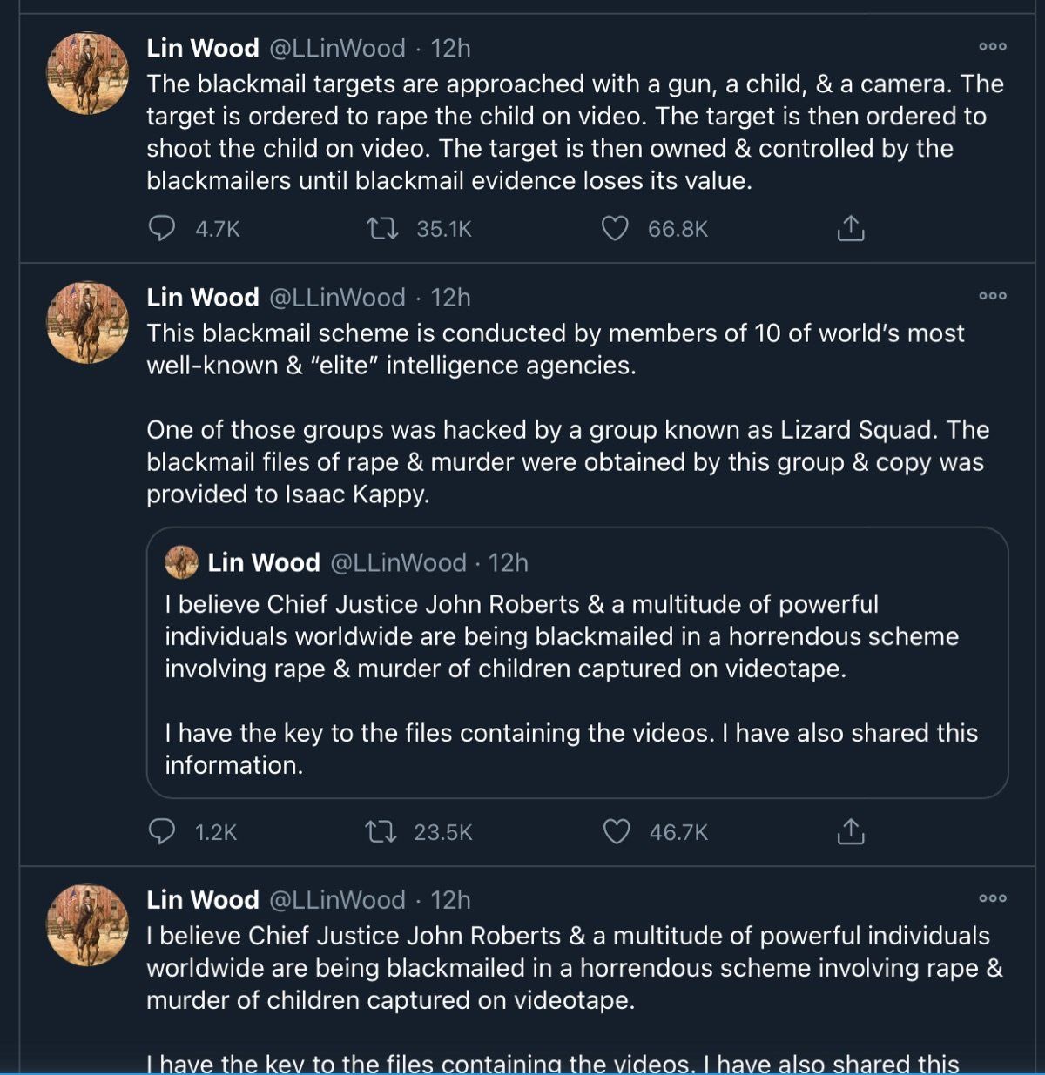Like the tweet with 46.7K likes
The width and height of the screenshot is (1045, 1075).
click(616, 832)
